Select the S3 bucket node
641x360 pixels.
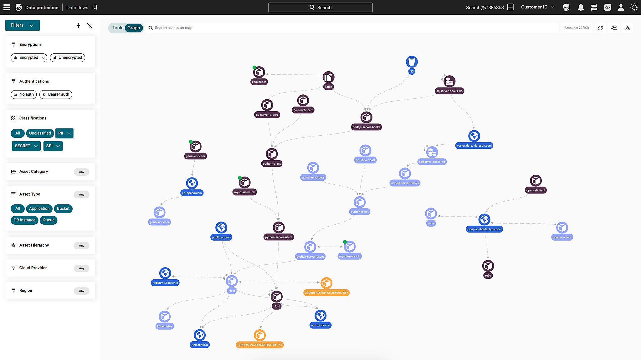(412, 62)
